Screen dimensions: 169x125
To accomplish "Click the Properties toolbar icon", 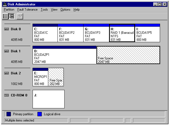I will pyautogui.click(x=20, y=16).
